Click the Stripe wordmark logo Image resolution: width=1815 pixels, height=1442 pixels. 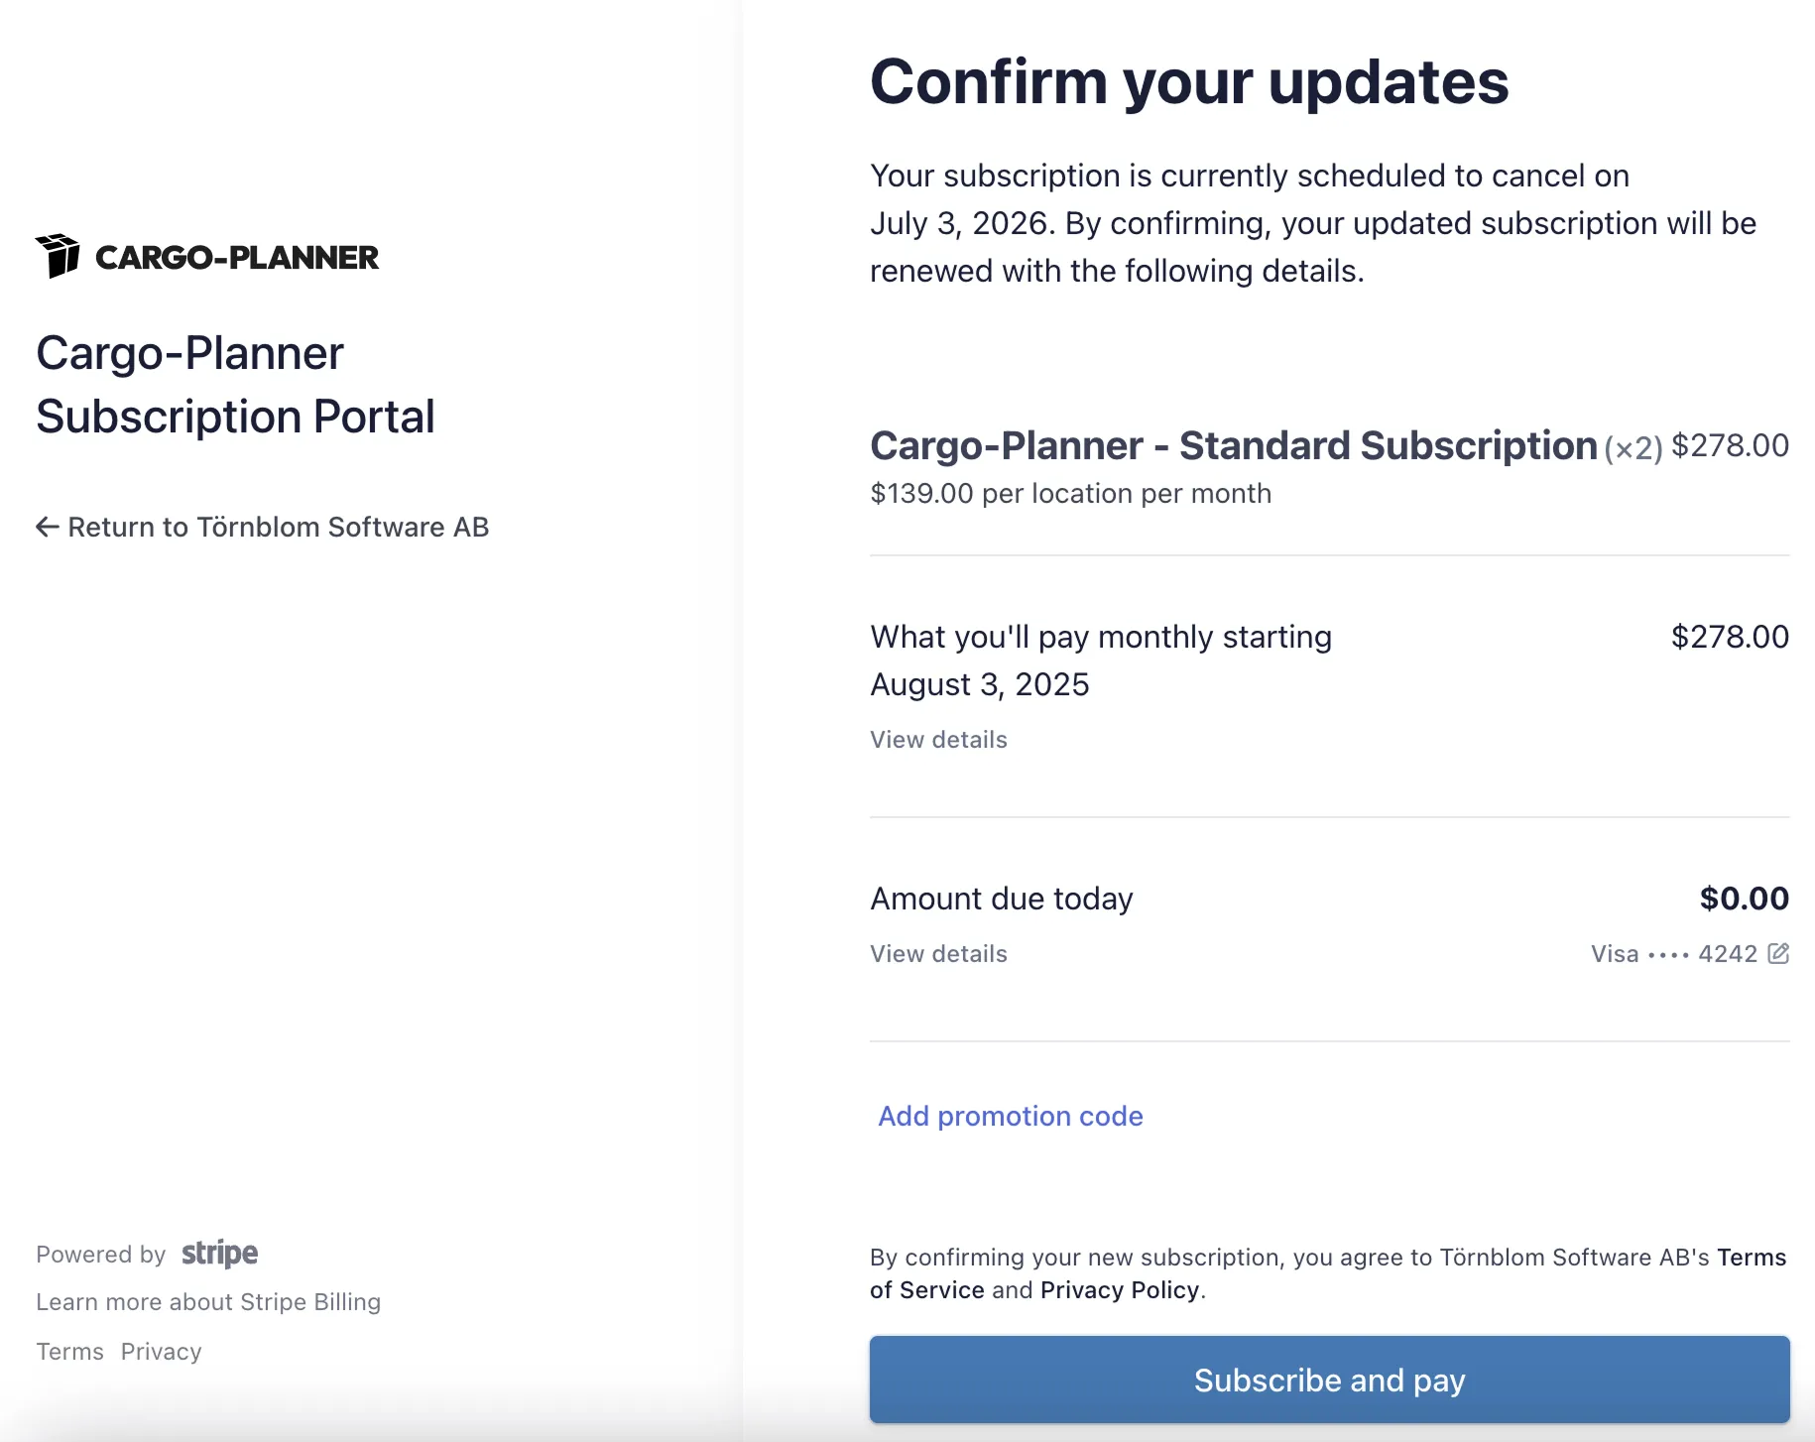[x=219, y=1253]
